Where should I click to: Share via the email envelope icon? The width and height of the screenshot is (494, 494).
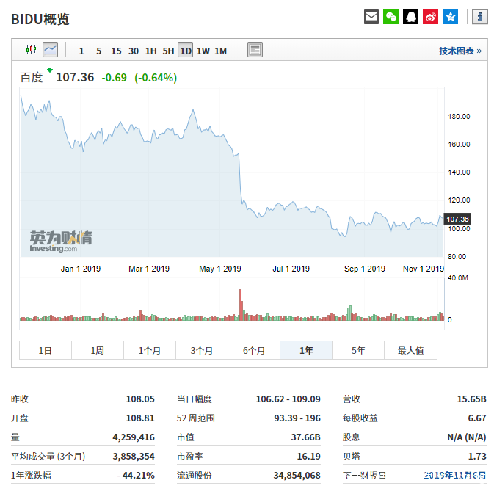point(371,17)
